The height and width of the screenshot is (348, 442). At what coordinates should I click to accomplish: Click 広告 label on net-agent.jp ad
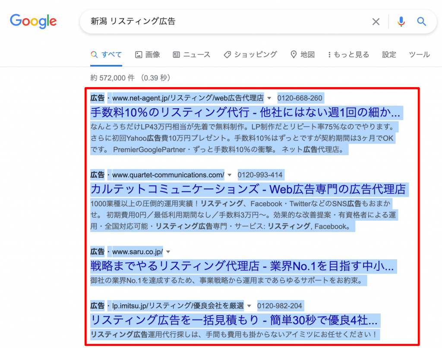pos(97,98)
